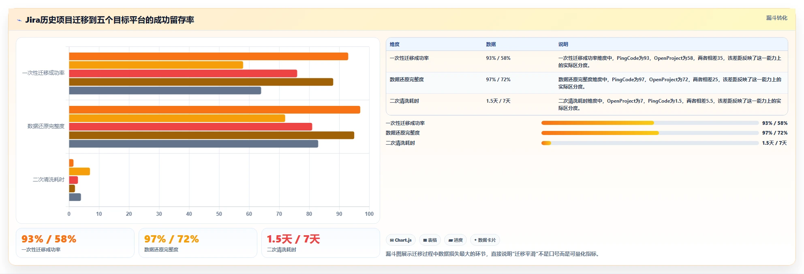Click the brown bar in 数据还原完整度 chart group
This screenshot has height=274, width=804.
(x=212, y=135)
